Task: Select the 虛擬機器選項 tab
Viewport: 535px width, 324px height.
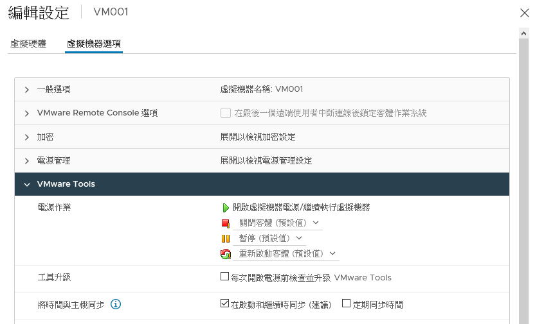Action: 94,44
